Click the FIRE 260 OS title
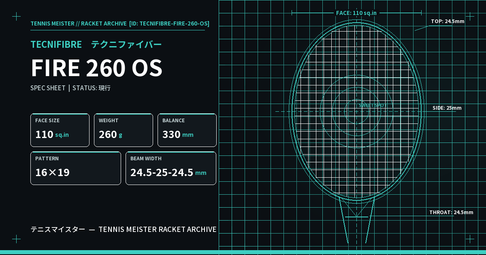The width and height of the screenshot is (486, 255). tap(97, 68)
